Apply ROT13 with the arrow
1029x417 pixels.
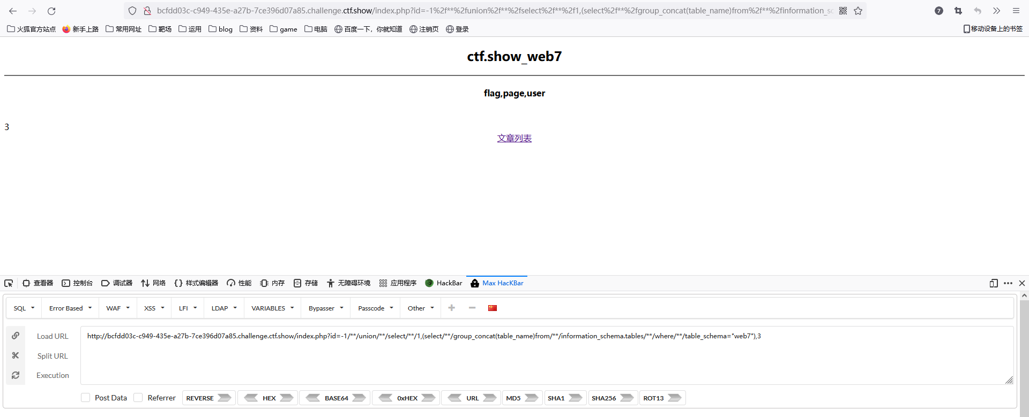675,398
